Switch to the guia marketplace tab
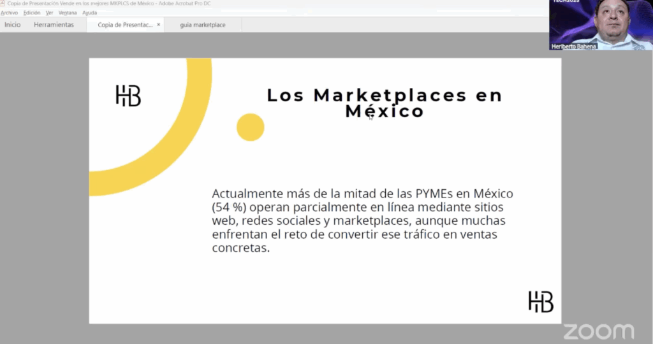This screenshot has width=653, height=344. [203, 25]
